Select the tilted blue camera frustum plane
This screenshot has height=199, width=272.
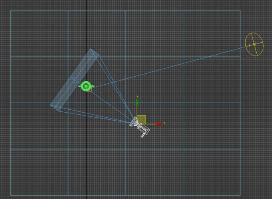point(75,80)
